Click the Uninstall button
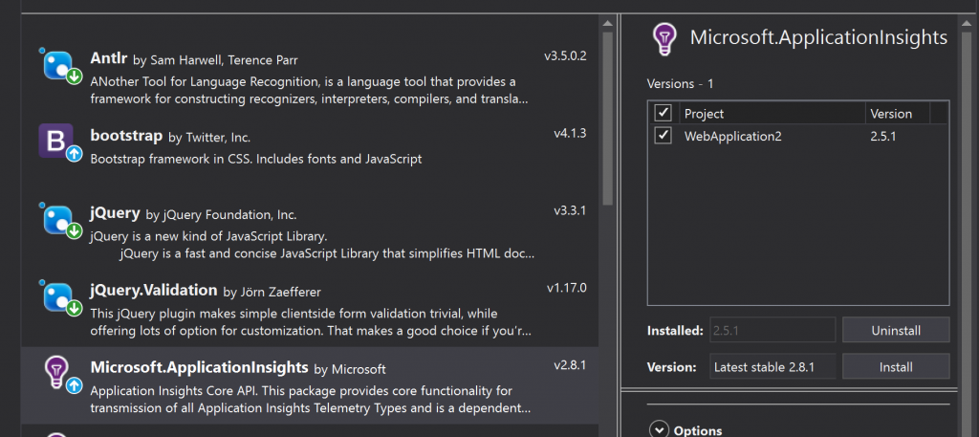This screenshot has width=979, height=437. pos(896,330)
